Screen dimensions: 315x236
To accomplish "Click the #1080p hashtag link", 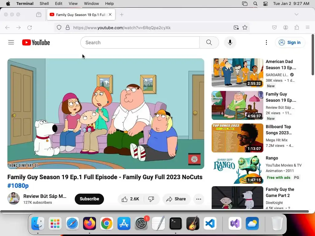I will (18, 186).
